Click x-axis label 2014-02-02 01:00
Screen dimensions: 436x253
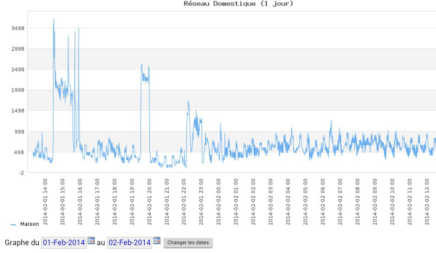pos(236,202)
